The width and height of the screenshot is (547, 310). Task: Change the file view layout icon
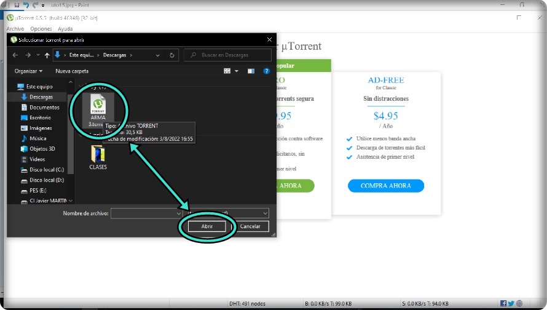[227, 71]
